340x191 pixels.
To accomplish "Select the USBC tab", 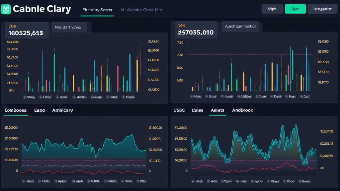I will coord(179,110).
